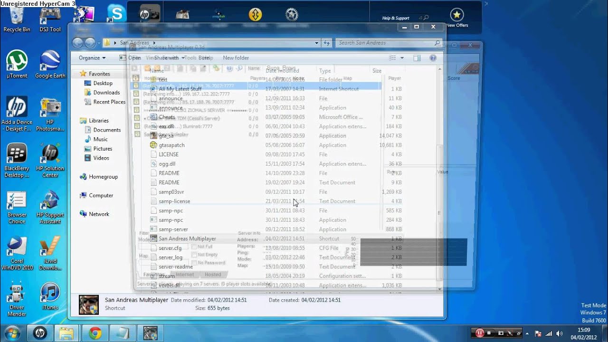Viewport: 608px width, 342px height.
Task: Select the Downloads favorite in the sidebar
Action: click(x=106, y=93)
